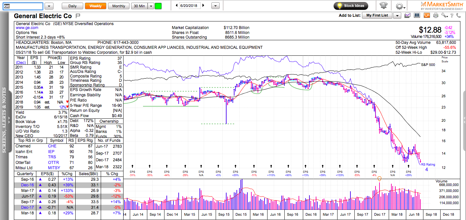The image size is (466, 220).
Task: Switch to the multi-chart grid layout icon
Action: click(x=417, y=15)
